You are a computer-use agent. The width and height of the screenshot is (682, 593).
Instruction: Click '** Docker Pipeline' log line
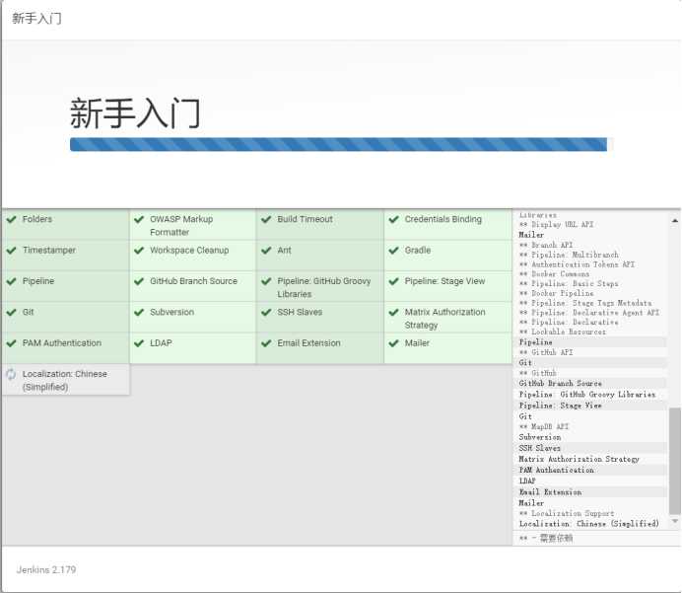[x=556, y=293]
